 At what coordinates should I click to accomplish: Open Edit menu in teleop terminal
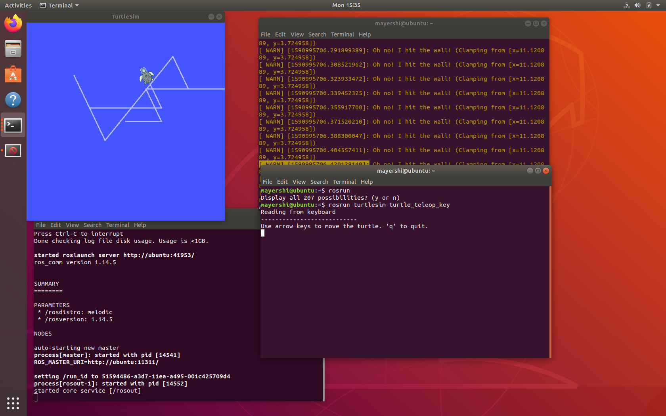click(282, 182)
